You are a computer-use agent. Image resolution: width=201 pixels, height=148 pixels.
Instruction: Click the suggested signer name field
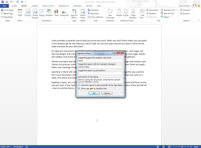tap(101, 60)
